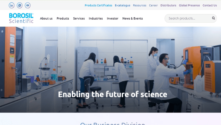
Task: Open the WhatsApp social icon
Action: (19, 5)
